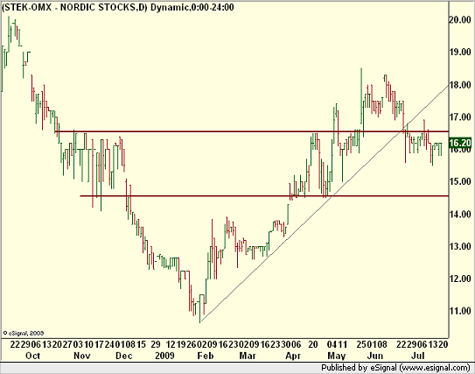This screenshot has width=475, height=374.
Task: Click the Dec month label
Action: [x=124, y=356]
